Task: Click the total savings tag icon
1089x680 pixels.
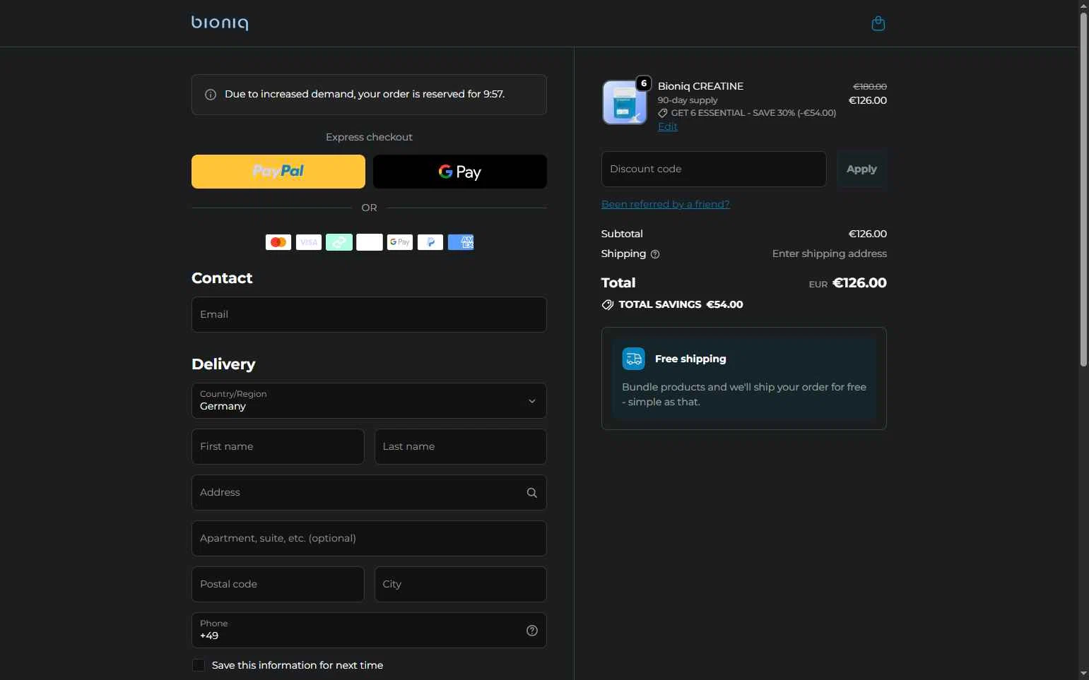Action: point(607,305)
